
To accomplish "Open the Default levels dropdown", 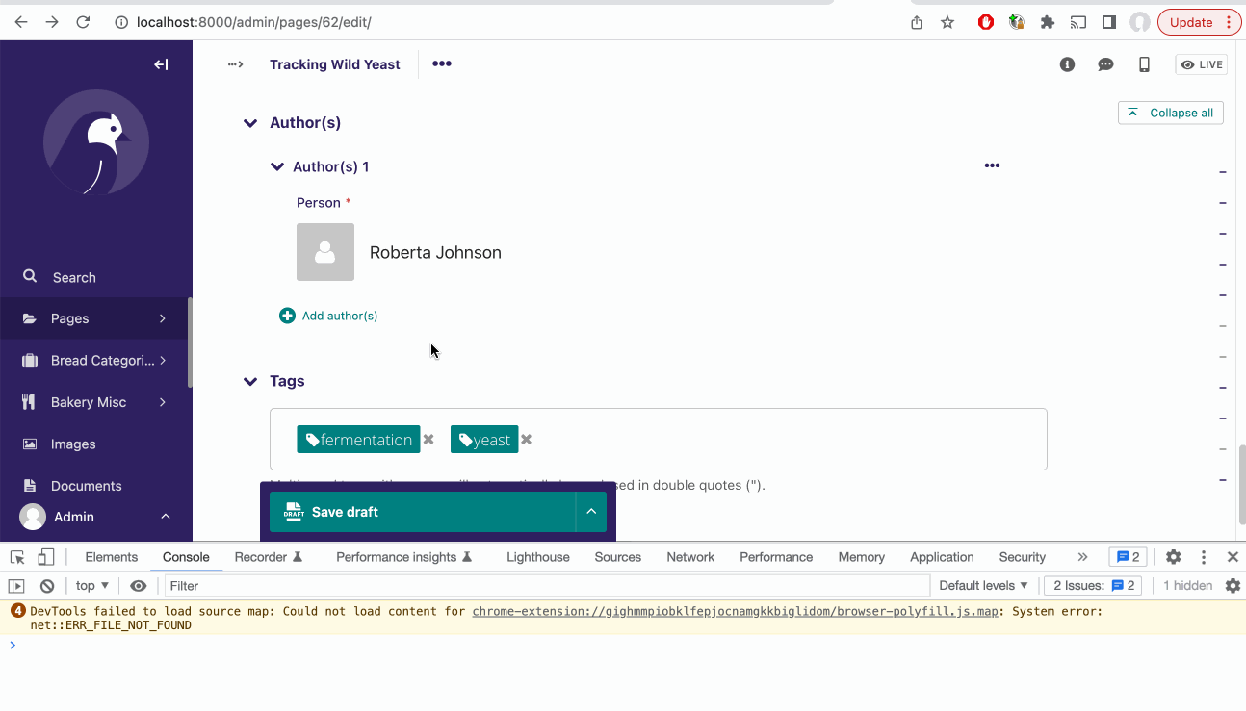I will tap(982, 585).
